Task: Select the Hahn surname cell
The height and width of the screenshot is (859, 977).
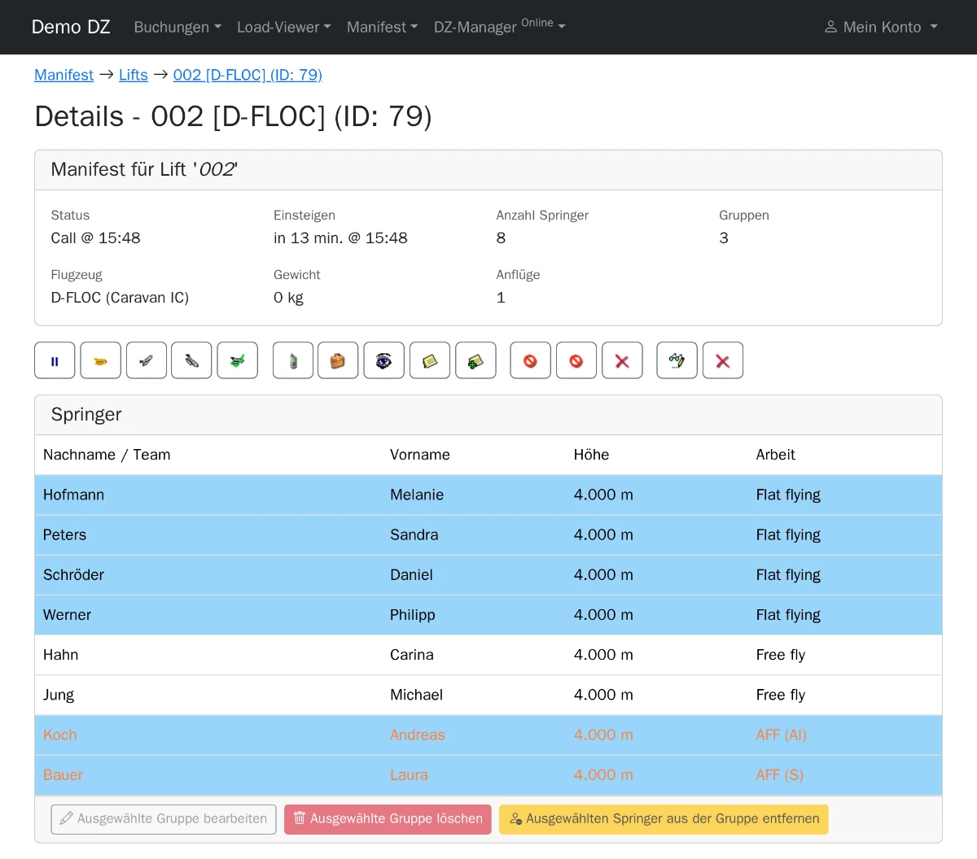Action: click(208, 655)
